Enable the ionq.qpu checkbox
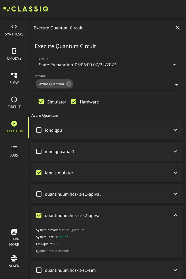 39,130
